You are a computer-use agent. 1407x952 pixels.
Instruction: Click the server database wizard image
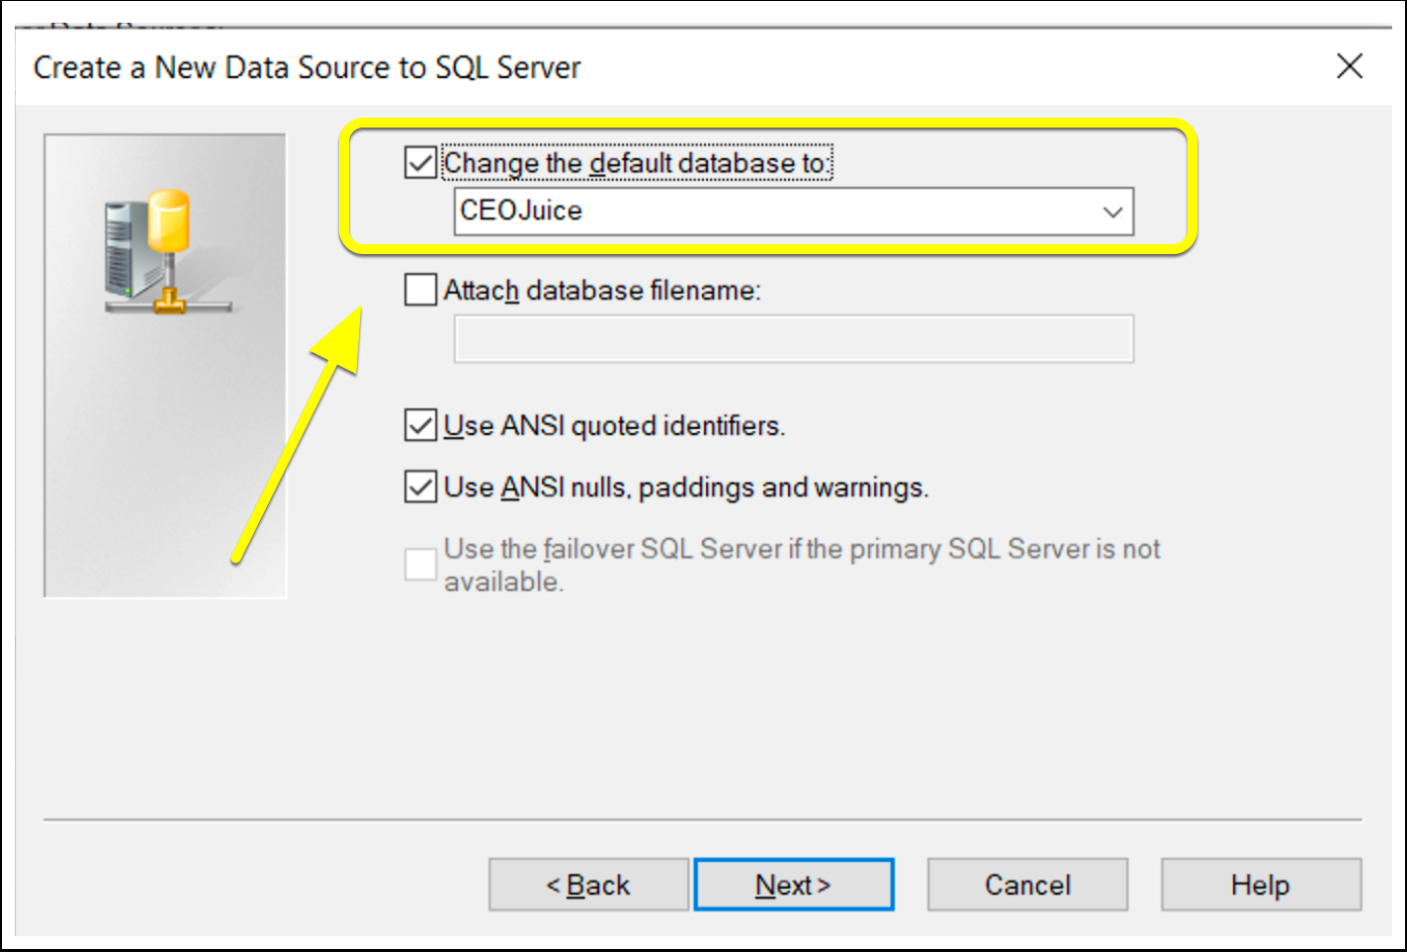click(x=165, y=365)
